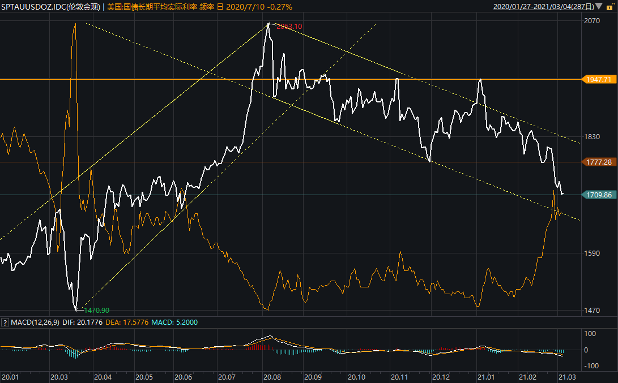Click the 1470.90 low price marker
This screenshot has height=383, width=618.
96,310
